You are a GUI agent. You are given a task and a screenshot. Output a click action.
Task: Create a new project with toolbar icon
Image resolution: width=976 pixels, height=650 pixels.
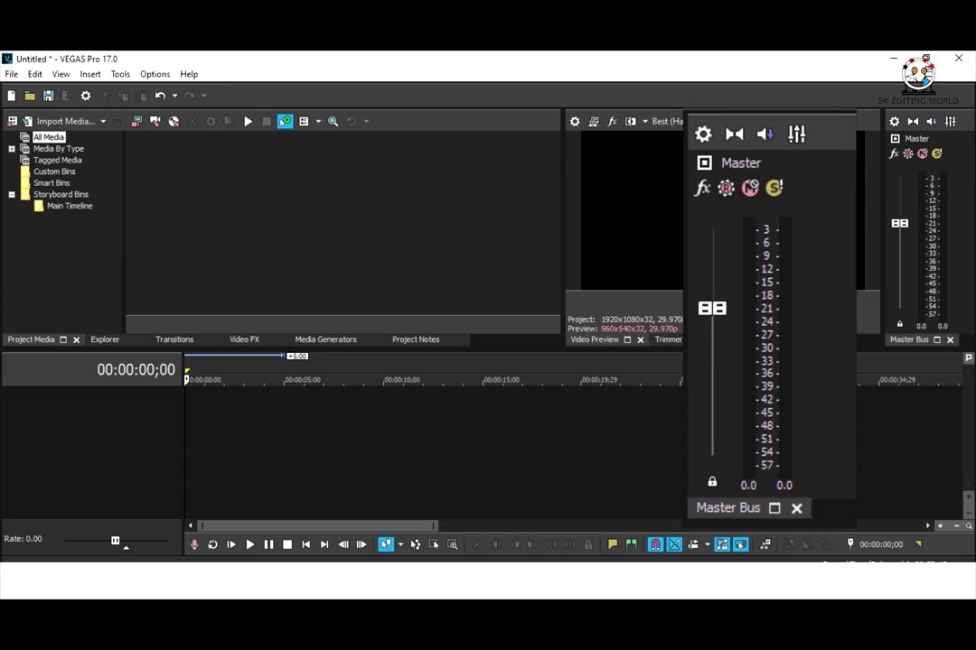11,96
